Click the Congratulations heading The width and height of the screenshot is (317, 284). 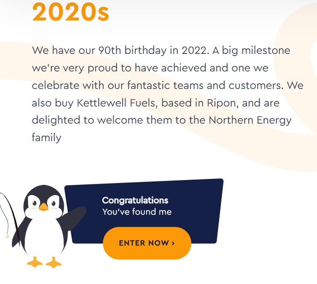(x=135, y=200)
